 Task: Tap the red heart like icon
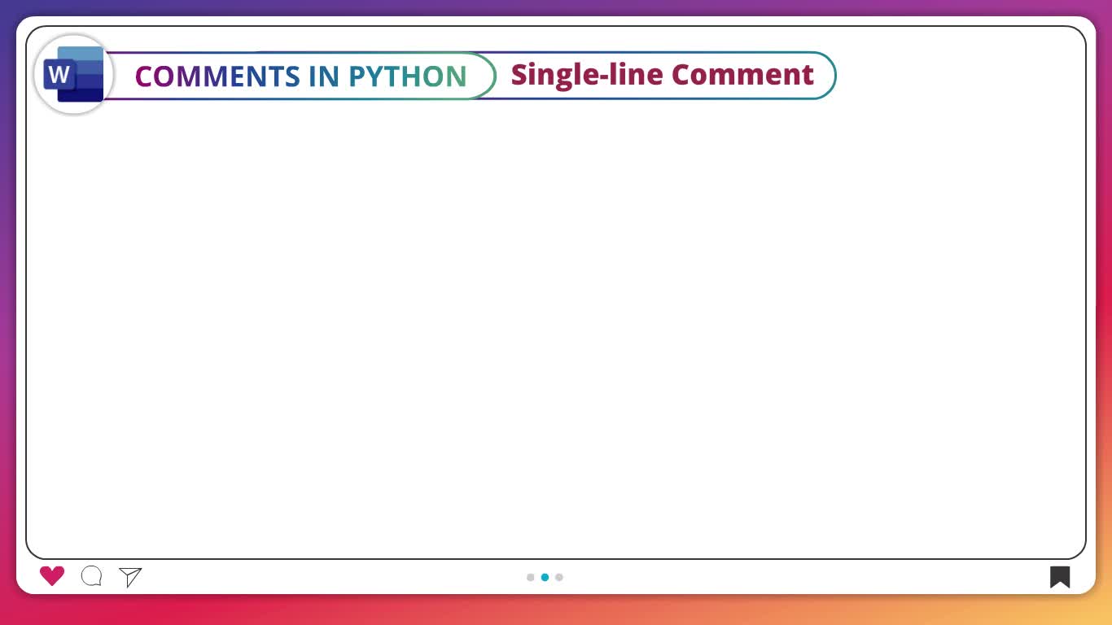click(x=52, y=576)
